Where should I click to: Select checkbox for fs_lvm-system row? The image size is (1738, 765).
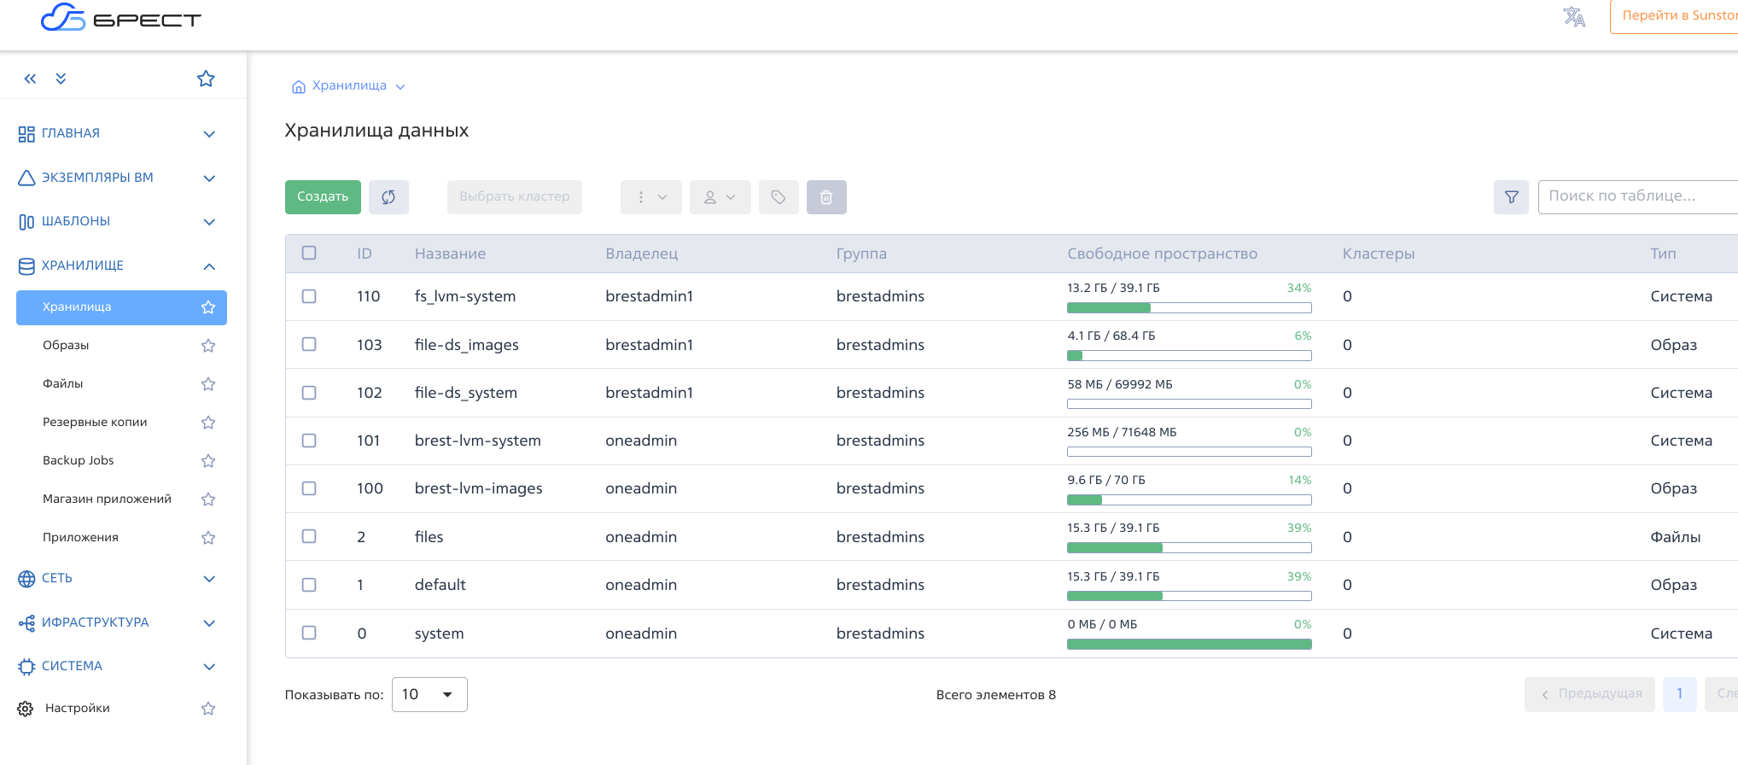(309, 296)
